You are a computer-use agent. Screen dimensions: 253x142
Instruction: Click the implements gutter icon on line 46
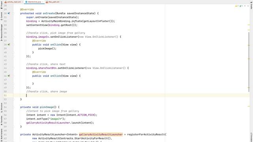(x=9, y=76)
